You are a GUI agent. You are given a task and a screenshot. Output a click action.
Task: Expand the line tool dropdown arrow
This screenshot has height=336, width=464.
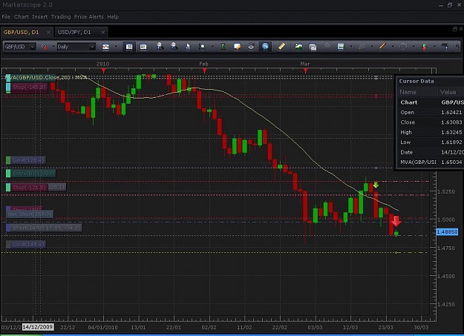(393, 47)
